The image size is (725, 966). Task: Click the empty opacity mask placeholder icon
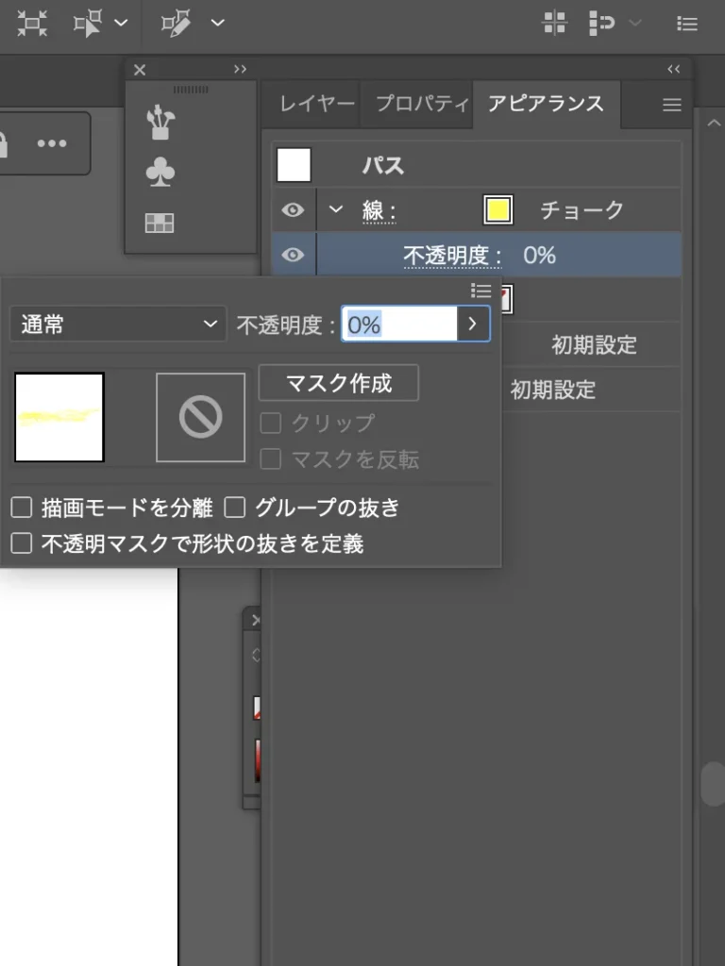(200, 418)
